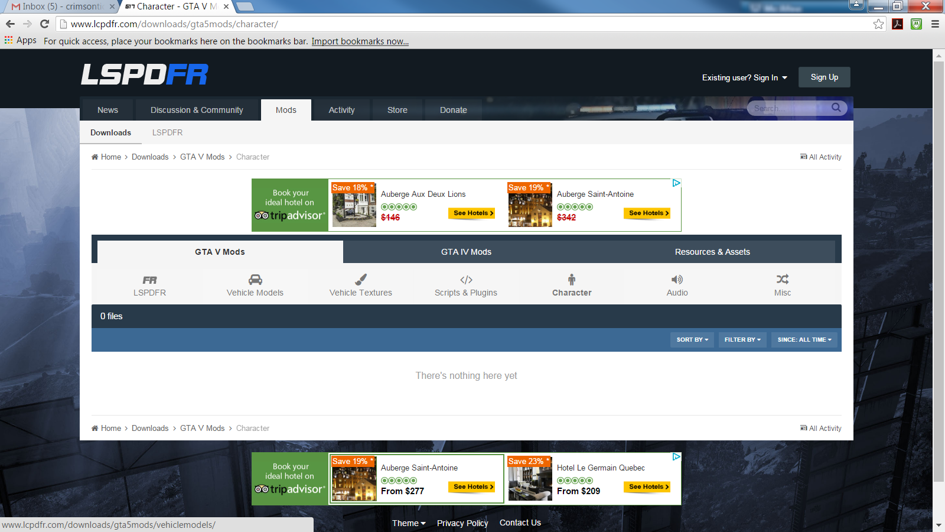The width and height of the screenshot is (945, 532).
Task: Switch to the GTA IV Mods tab
Action: 466,252
